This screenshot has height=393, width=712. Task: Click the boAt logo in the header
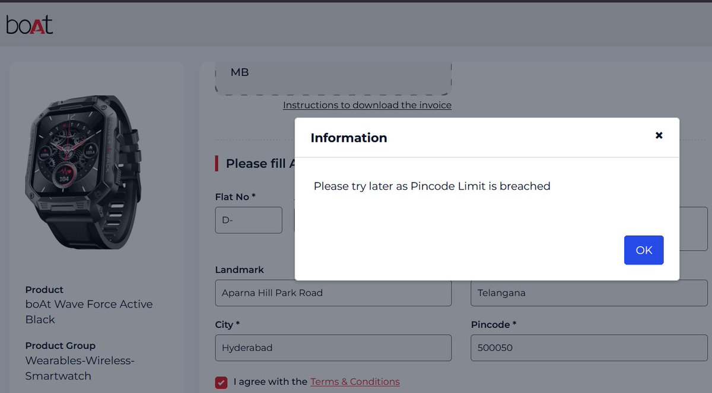click(30, 24)
